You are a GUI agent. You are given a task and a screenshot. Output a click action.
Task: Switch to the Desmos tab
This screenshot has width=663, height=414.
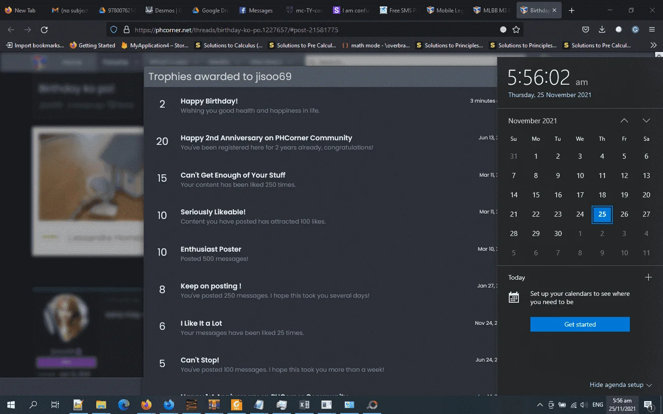tap(164, 10)
